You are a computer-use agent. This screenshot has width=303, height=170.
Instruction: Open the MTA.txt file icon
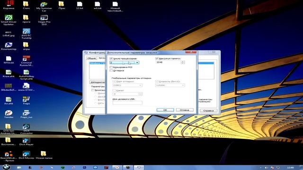9,60
